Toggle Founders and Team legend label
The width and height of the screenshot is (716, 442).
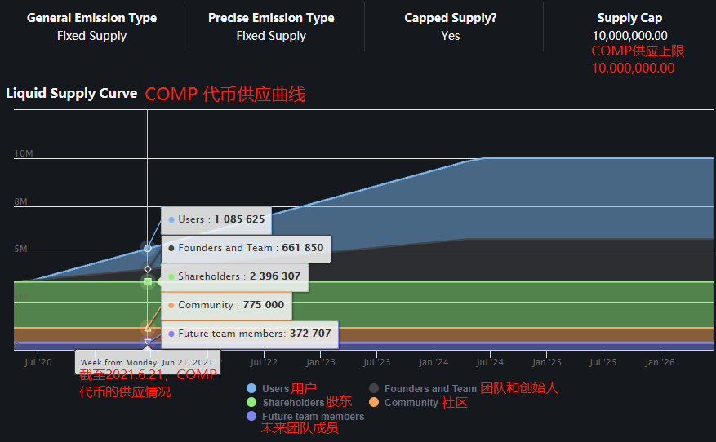tap(430, 389)
